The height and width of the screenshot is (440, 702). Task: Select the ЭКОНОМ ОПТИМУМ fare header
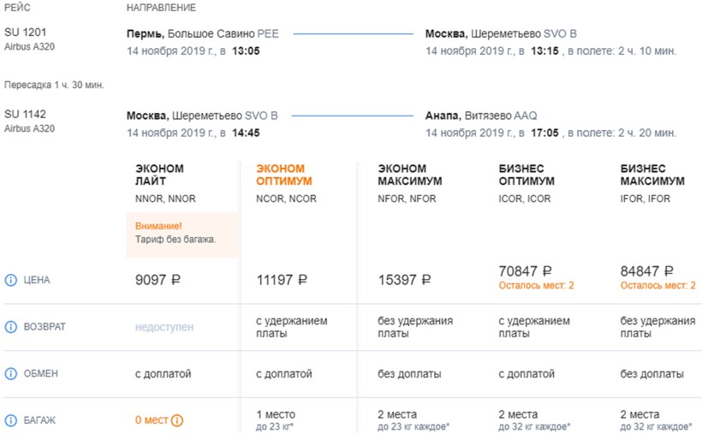[284, 175]
